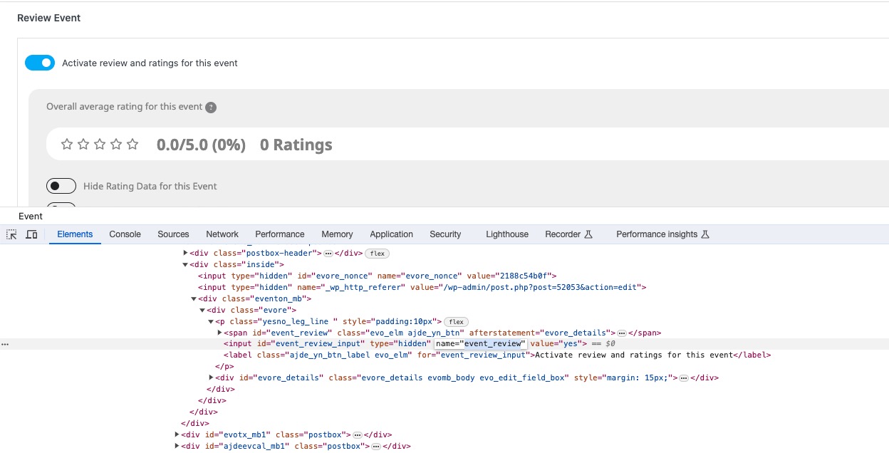The height and width of the screenshot is (453, 889).
Task: Click the three-dot gutter menu on selected line
Action: (x=5, y=344)
